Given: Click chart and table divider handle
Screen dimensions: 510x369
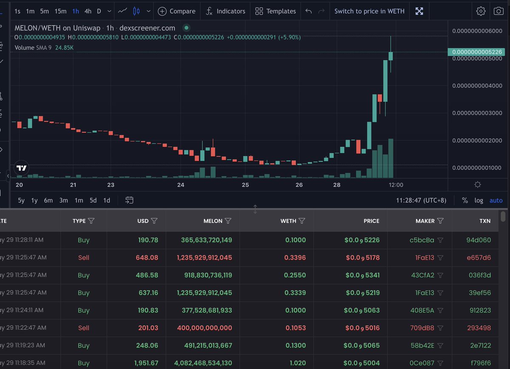Looking at the screenshot, I should coord(255,209).
